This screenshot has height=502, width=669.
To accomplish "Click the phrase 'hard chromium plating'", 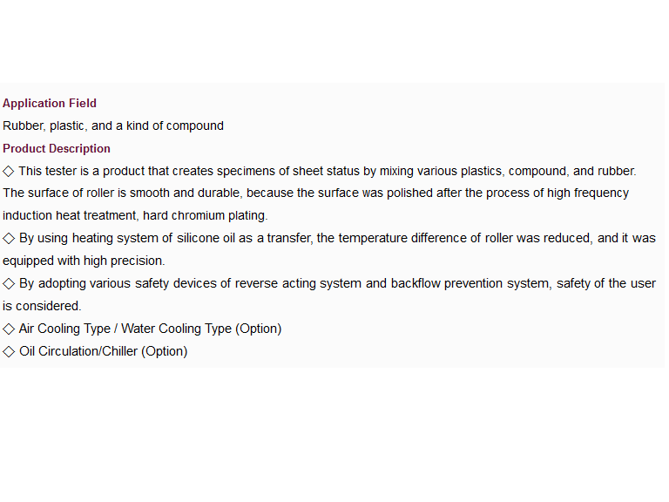I will [204, 215].
